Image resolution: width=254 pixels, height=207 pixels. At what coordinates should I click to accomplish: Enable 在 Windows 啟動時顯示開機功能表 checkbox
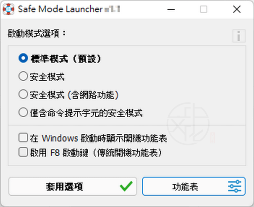23,138
